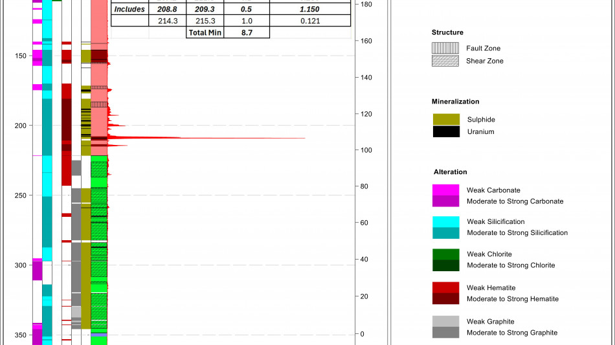The image size is (615, 345).
Task: Select the 208.8 value in Includes row
Action: [x=167, y=10]
